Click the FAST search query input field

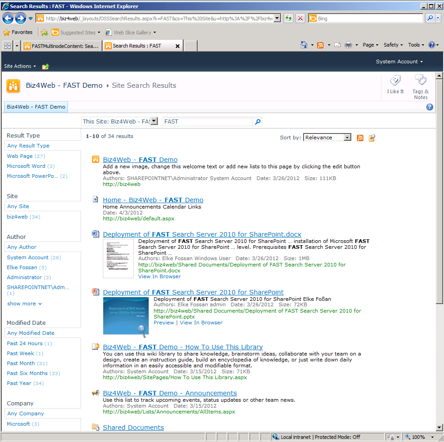208,122
